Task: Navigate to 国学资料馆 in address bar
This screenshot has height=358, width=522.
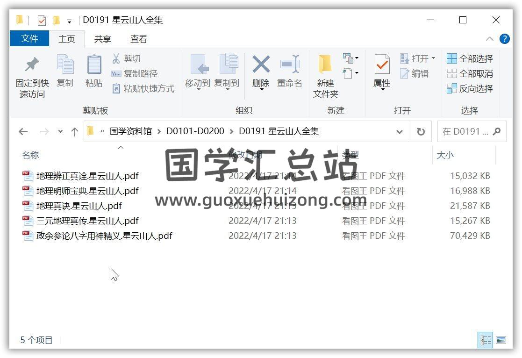Action: pyautogui.click(x=130, y=131)
